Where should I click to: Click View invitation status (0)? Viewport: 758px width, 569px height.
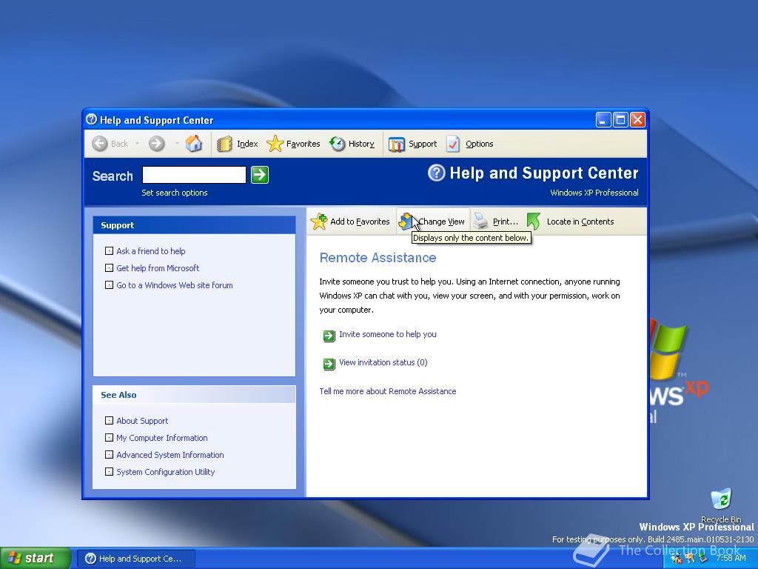(383, 362)
